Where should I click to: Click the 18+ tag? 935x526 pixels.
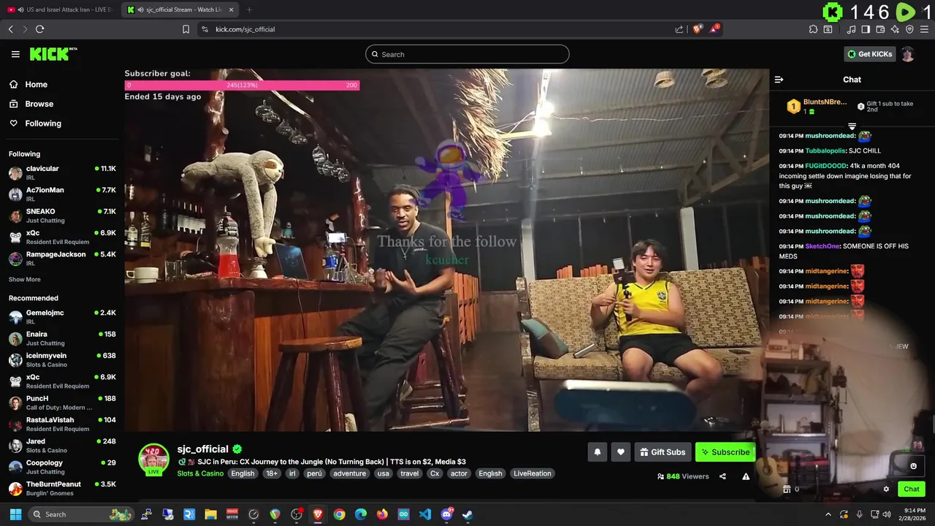point(272,473)
